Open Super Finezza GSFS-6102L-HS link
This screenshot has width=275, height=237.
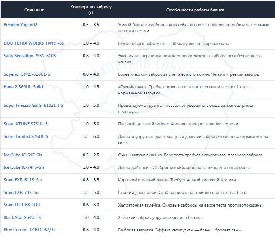coord(33,105)
